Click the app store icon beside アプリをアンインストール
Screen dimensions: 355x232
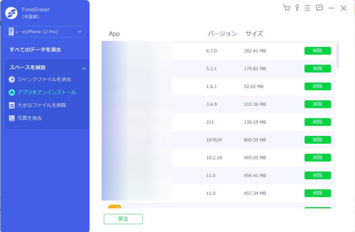12,93
